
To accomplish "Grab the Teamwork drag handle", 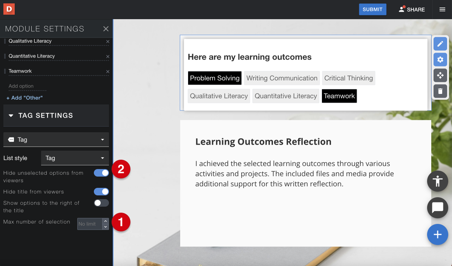I will [5, 71].
